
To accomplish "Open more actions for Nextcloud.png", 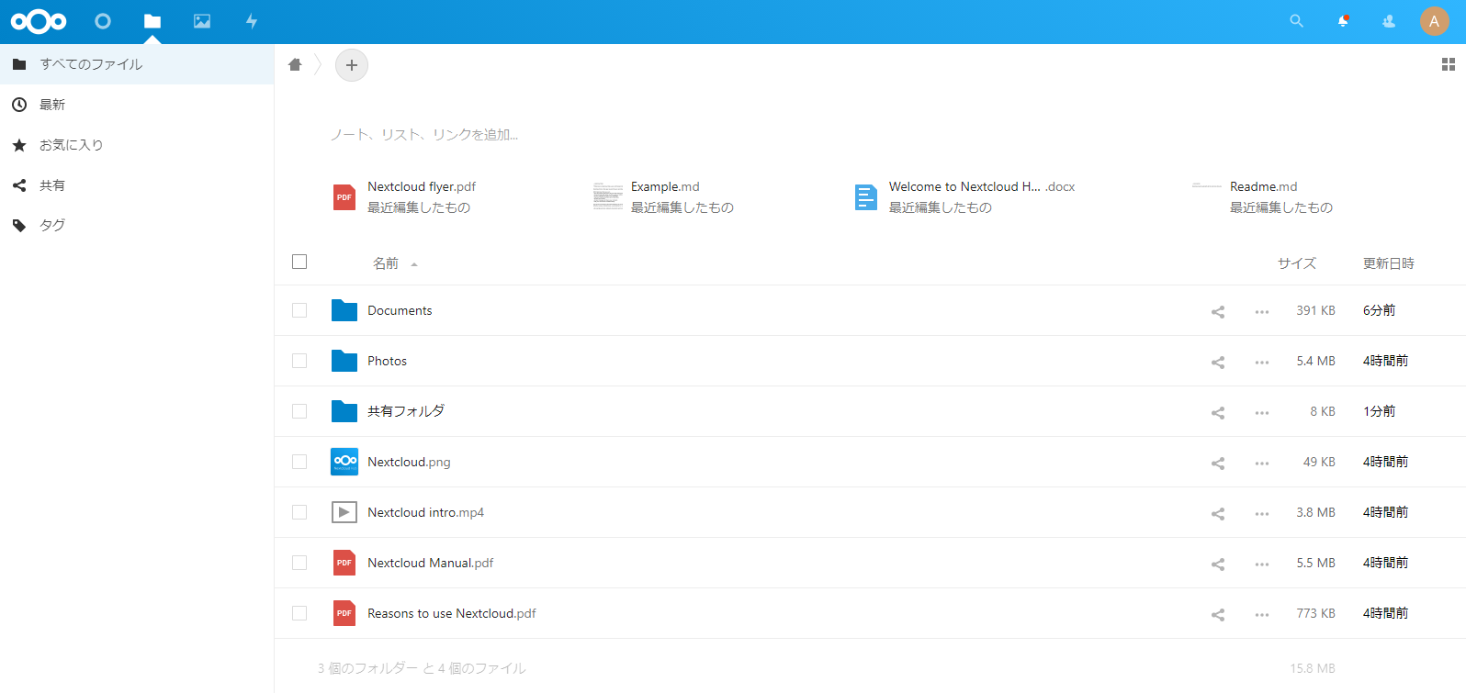I will tap(1262, 464).
